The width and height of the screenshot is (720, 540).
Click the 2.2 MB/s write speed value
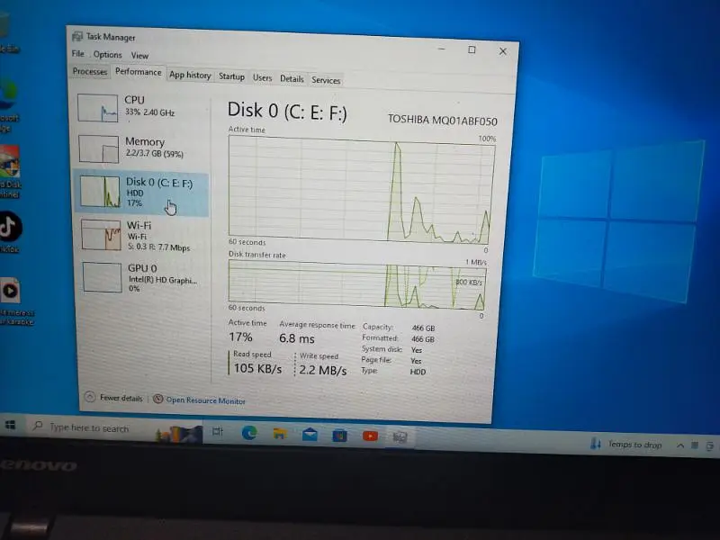click(x=323, y=370)
